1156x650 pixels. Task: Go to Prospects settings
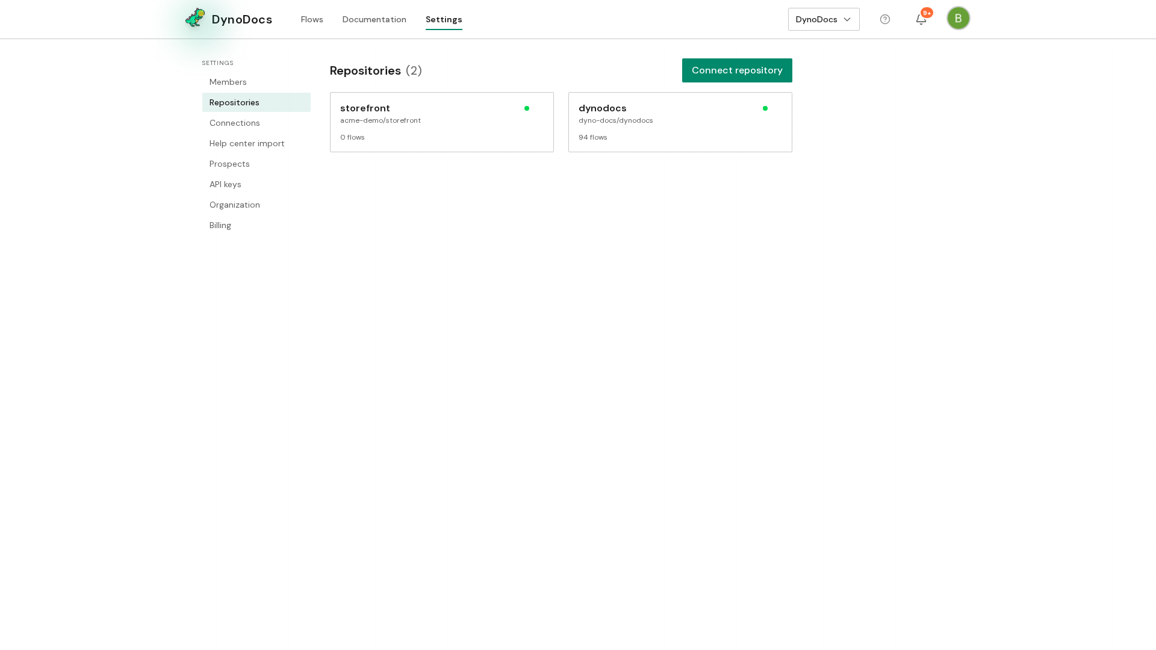point(256,164)
